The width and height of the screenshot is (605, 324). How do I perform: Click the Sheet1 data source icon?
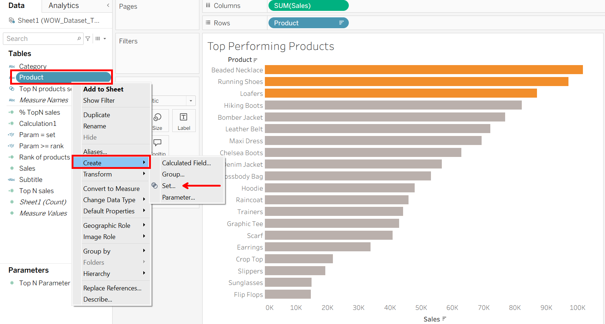coord(12,21)
